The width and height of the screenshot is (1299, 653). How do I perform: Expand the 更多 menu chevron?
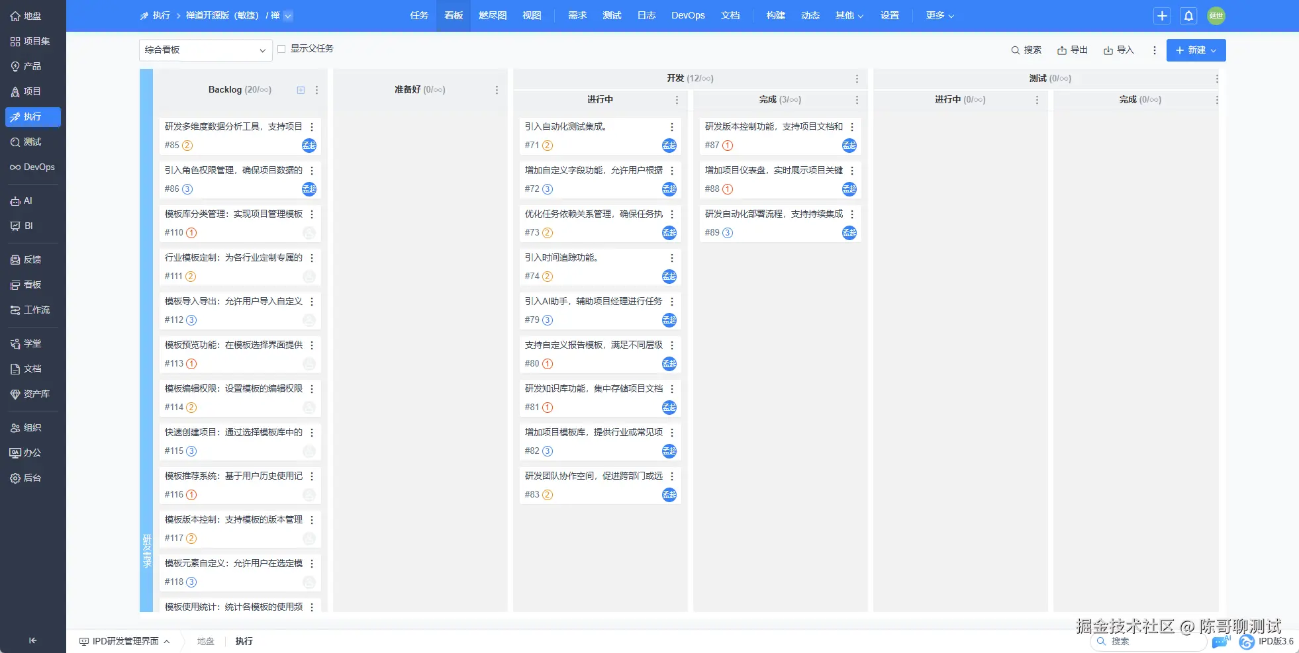coord(951,15)
